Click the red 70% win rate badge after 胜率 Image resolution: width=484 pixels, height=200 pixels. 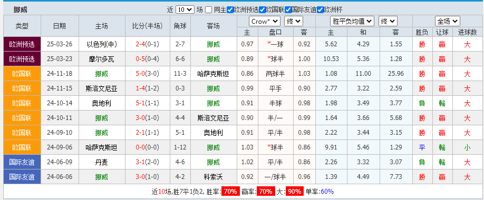(x=230, y=192)
